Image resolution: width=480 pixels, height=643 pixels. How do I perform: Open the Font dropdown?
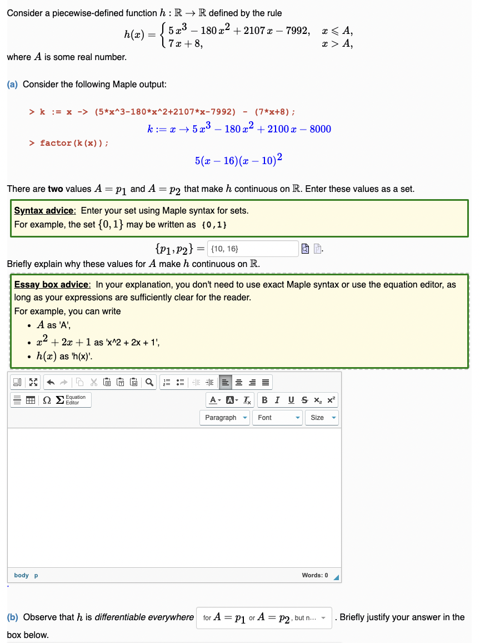[x=277, y=418]
